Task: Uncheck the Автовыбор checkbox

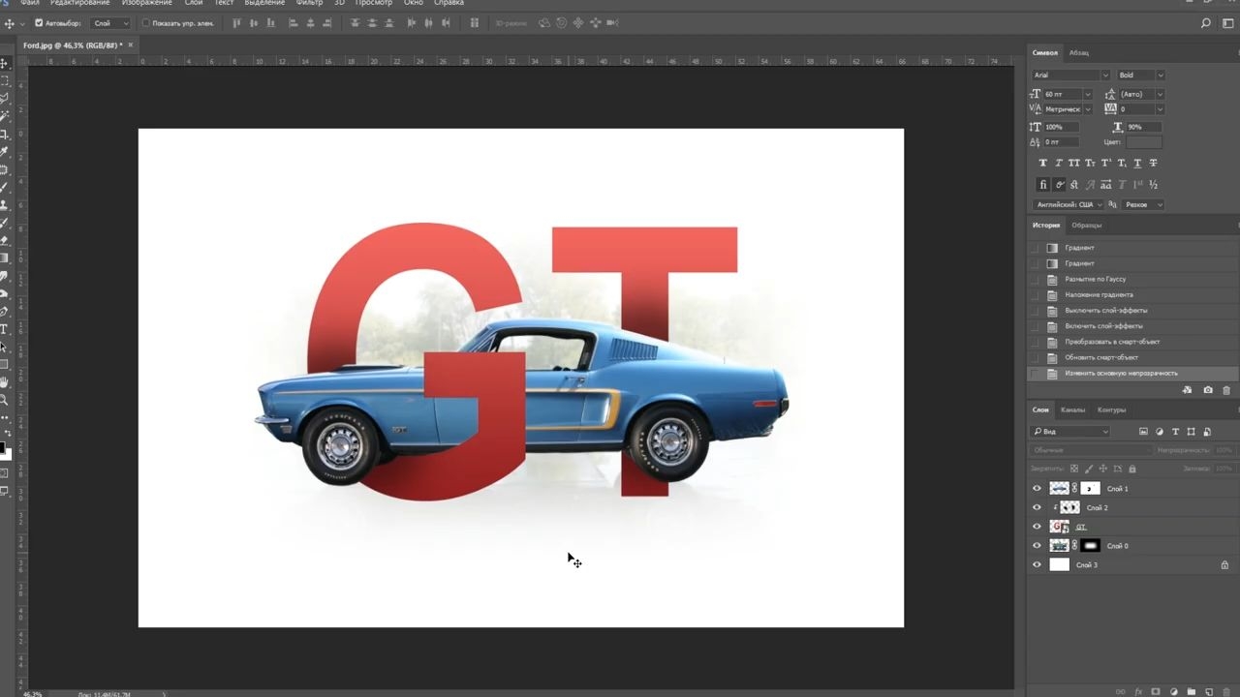Action: click(39, 23)
